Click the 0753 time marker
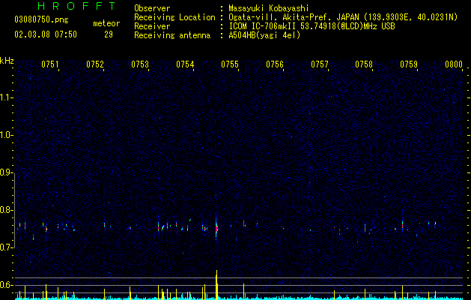 point(140,64)
